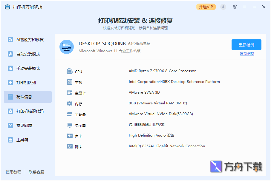Viewport: 271px width, 181px height.
Task: Click the speaker icon next to 声卡
Action: (70, 136)
